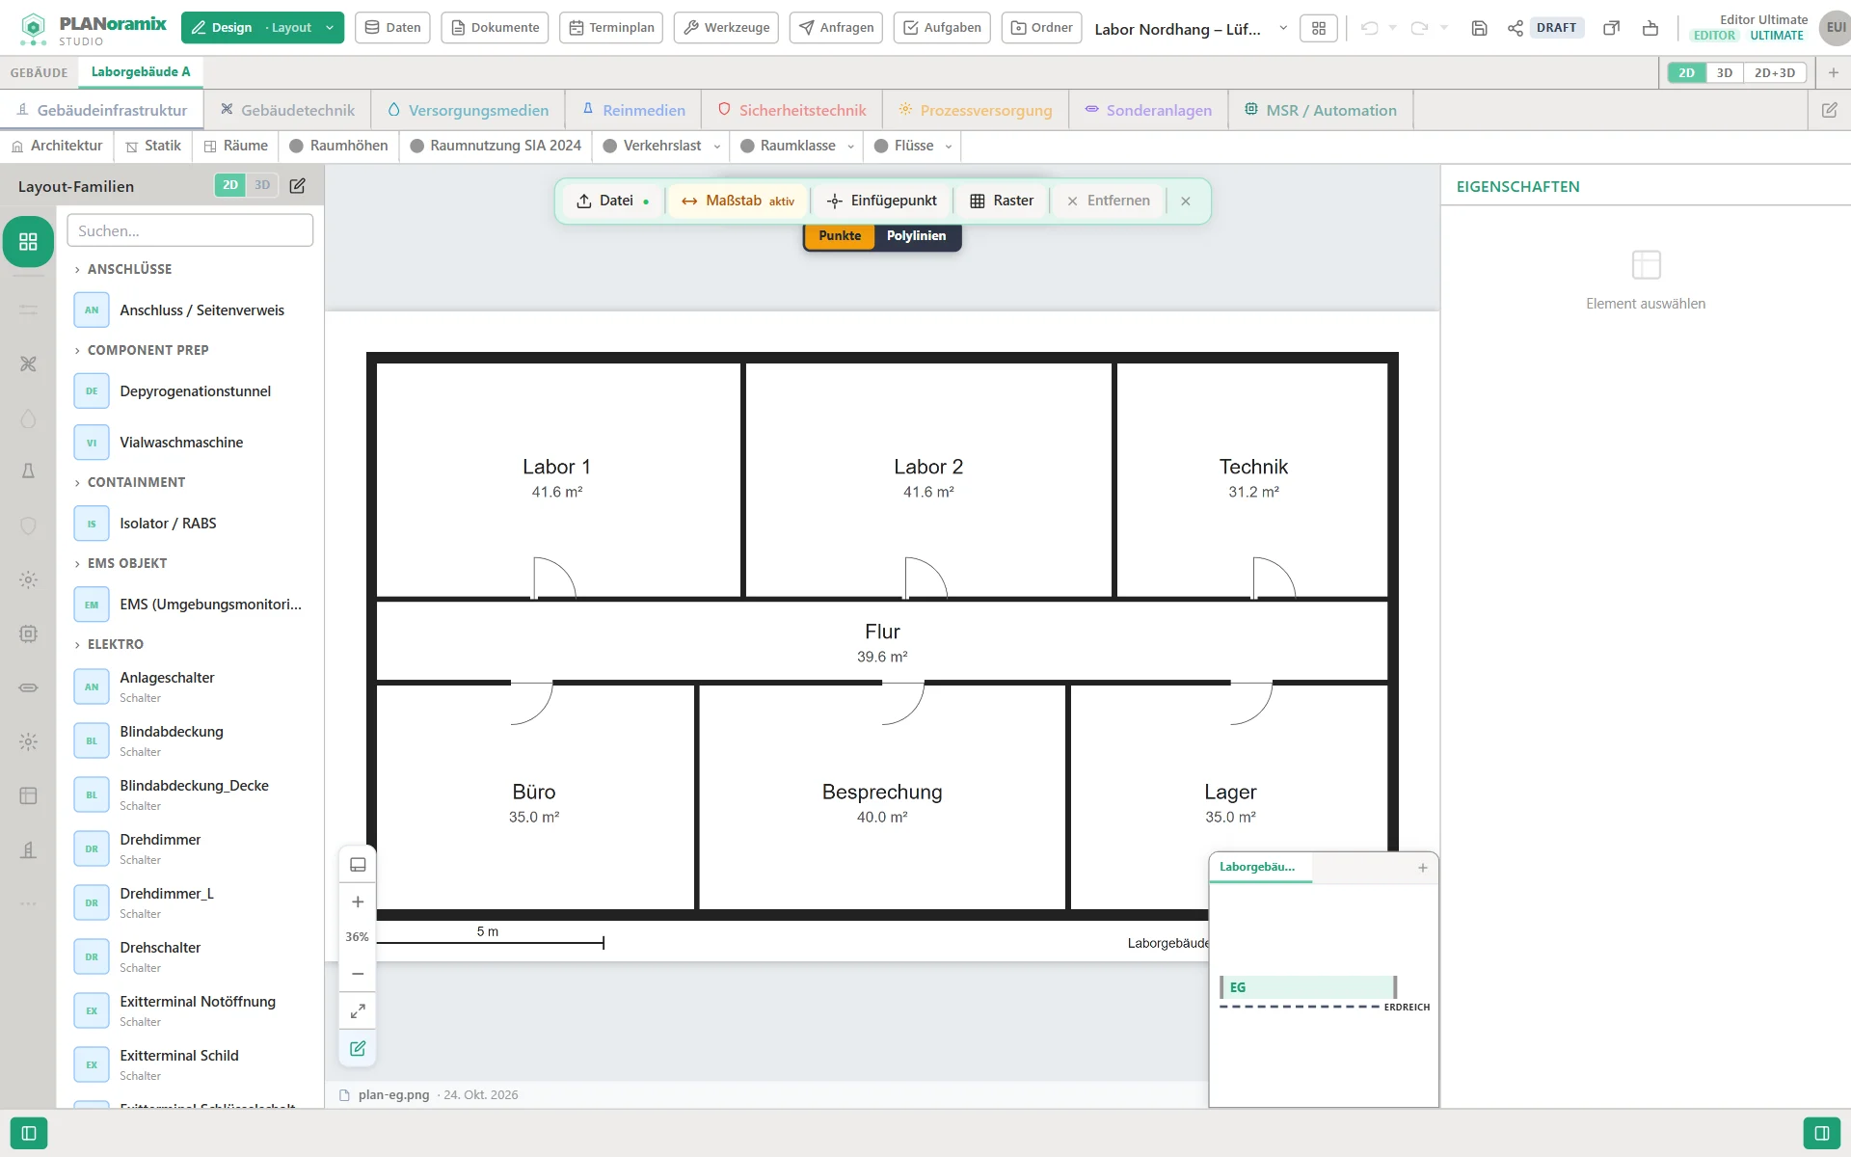Click the share icon next to DRAFT
The width and height of the screenshot is (1851, 1157).
coord(1516,28)
